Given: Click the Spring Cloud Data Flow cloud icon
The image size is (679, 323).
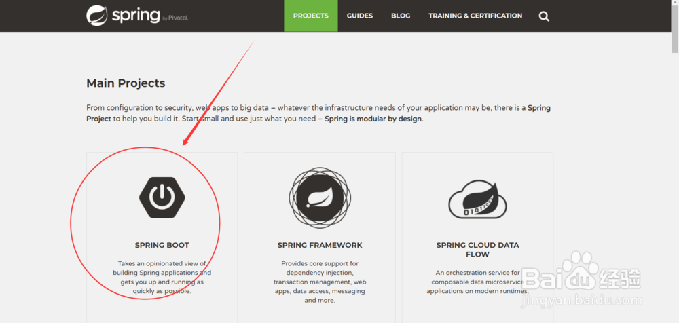Looking at the screenshot, I should [477, 199].
